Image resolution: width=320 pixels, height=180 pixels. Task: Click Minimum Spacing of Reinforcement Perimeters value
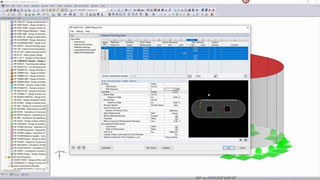[x=171, y=121]
